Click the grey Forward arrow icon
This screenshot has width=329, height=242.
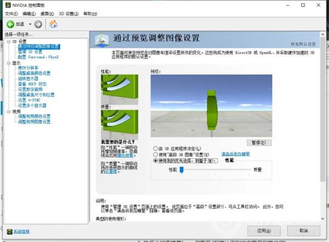[x=38, y=24]
